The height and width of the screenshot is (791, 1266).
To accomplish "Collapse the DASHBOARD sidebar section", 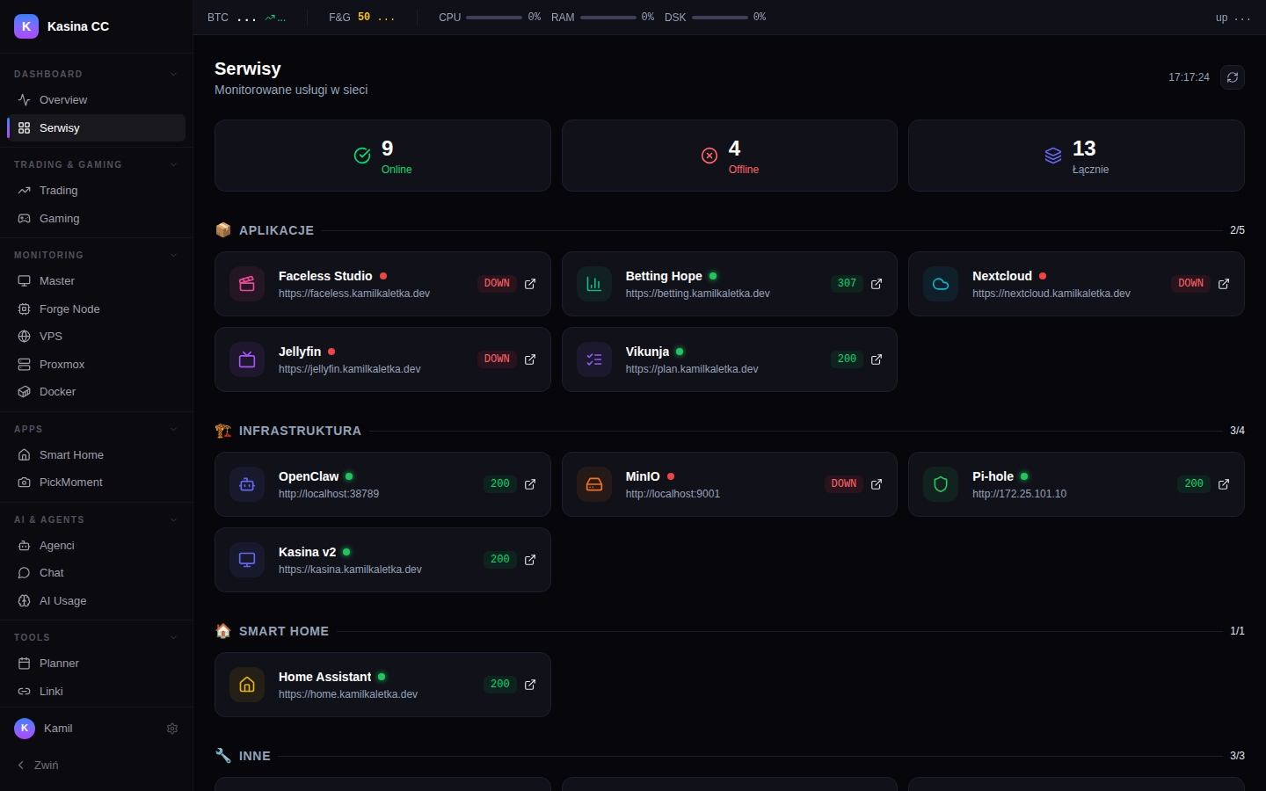I will tap(172, 74).
